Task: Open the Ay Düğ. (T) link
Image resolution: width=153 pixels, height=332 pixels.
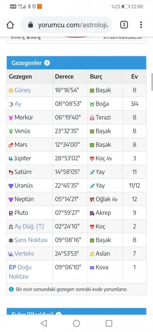Action: click(x=29, y=226)
